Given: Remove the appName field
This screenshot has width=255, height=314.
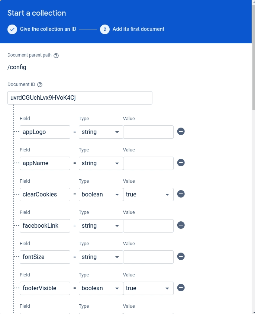Looking at the screenshot, I should (181, 163).
